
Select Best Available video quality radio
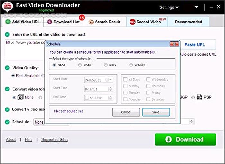(13, 76)
